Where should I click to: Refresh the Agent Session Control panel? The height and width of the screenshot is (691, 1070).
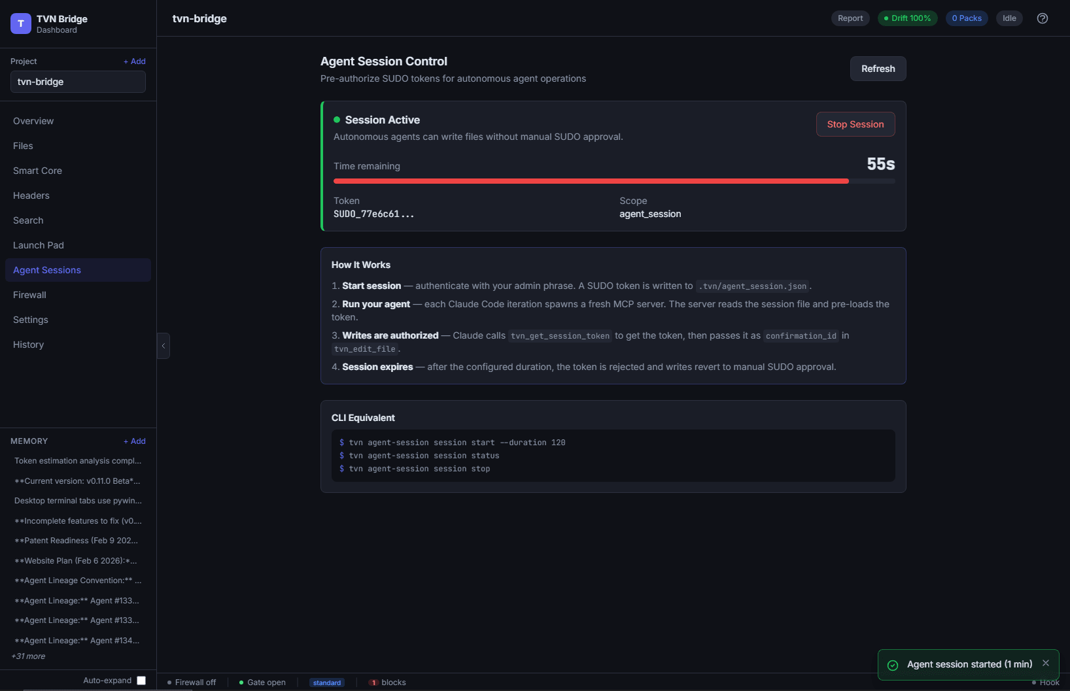878,69
